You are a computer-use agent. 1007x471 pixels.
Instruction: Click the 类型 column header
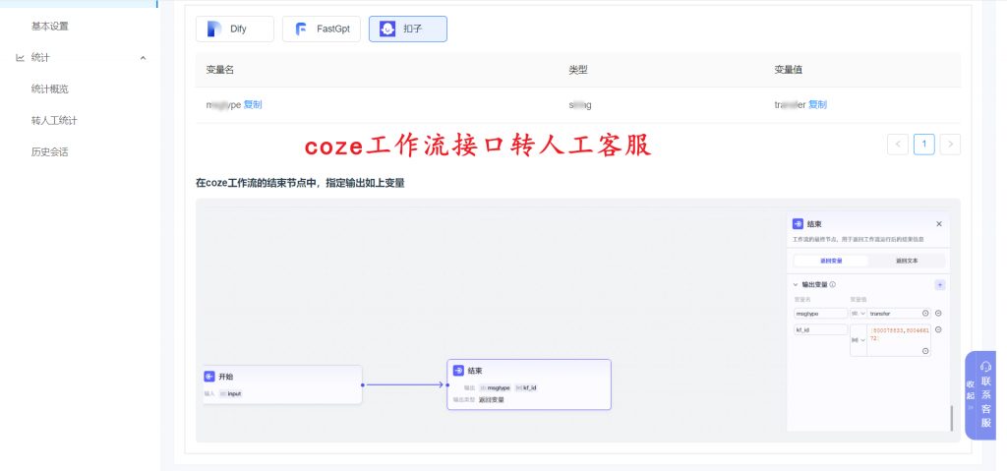(578, 70)
